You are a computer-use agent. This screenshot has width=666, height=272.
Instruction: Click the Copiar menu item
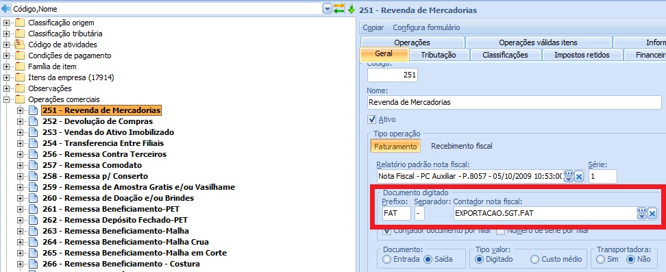coord(373,27)
